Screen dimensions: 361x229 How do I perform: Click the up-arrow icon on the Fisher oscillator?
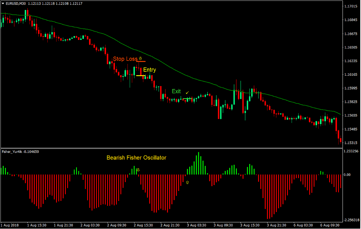coord(187,182)
